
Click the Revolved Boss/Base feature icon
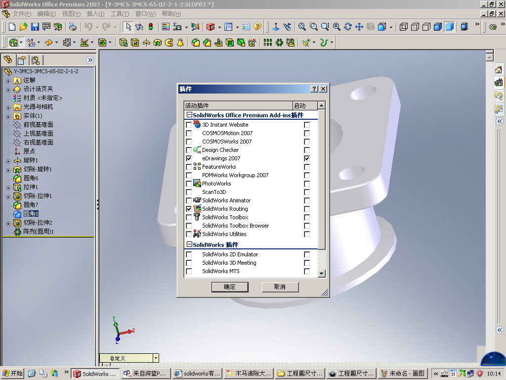pos(146,43)
